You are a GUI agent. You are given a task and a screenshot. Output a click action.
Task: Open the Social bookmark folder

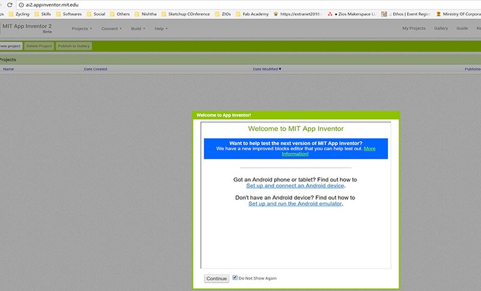96,14
